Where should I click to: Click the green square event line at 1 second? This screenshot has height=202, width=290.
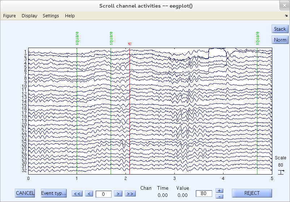click(77, 108)
